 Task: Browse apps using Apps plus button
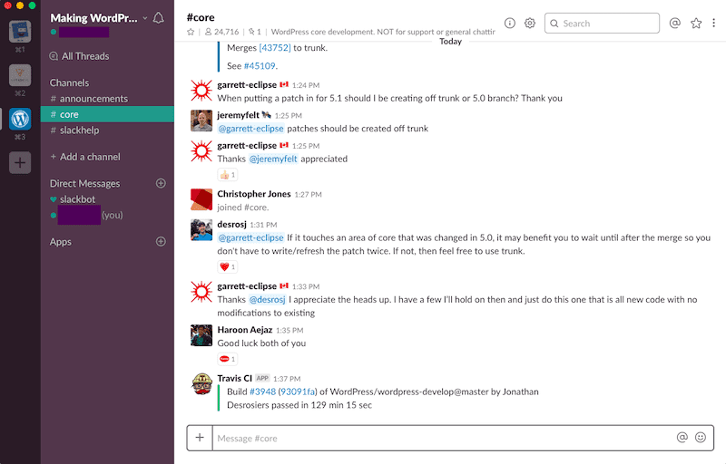point(161,242)
